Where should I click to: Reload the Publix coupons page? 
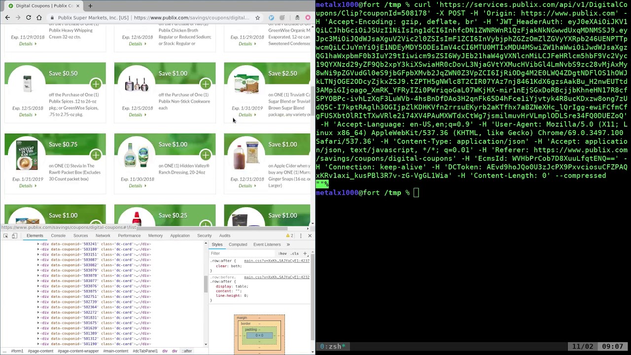[29, 18]
